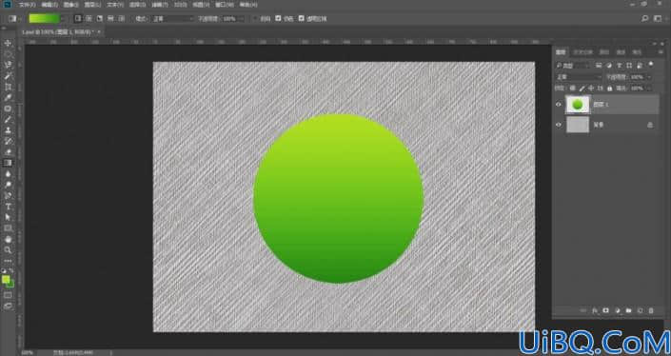
Task: Select the Healing Brush tool
Action: (8, 109)
